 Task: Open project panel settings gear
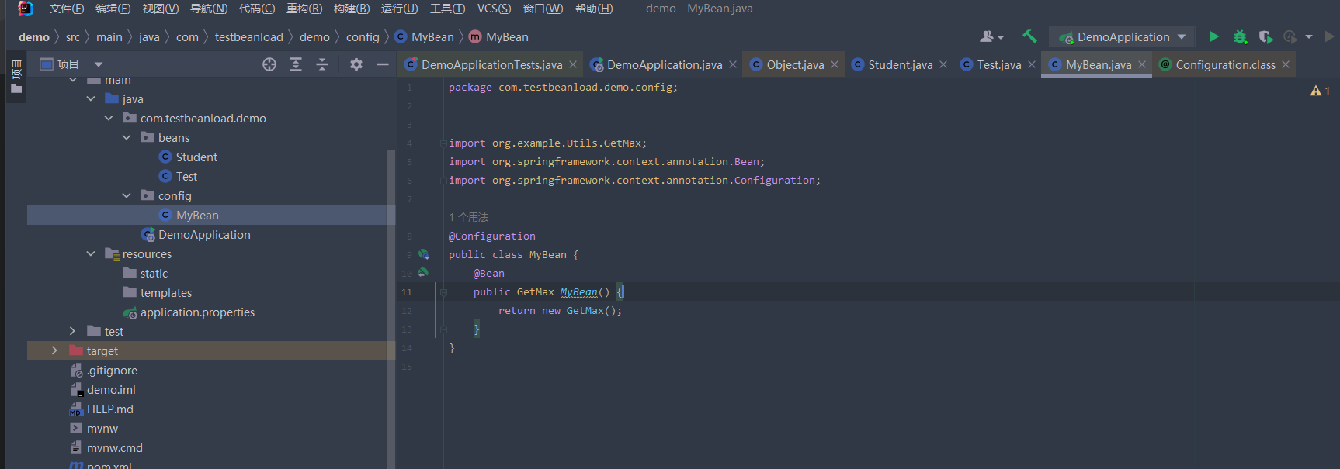click(x=356, y=64)
